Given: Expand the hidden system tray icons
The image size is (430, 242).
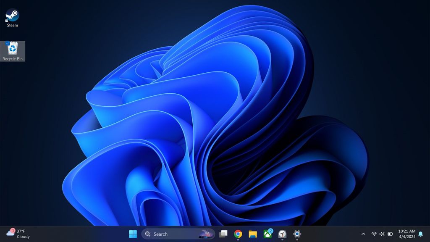Looking at the screenshot, I should coord(363,234).
